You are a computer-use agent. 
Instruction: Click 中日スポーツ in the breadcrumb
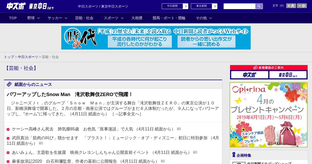[28, 57]
